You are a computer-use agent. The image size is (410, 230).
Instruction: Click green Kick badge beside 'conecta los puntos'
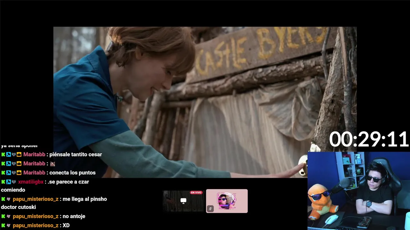[3, 173]
